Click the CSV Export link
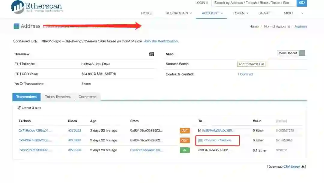 coord(292,167)
